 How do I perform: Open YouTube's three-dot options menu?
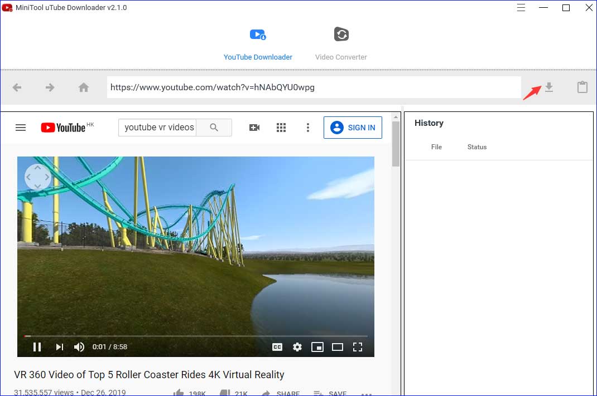308,127
